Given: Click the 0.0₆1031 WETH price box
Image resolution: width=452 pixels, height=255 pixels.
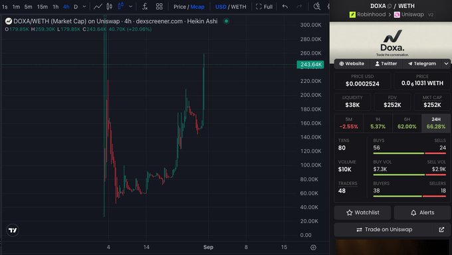Looking at the screenshot, I should (422, 80).
